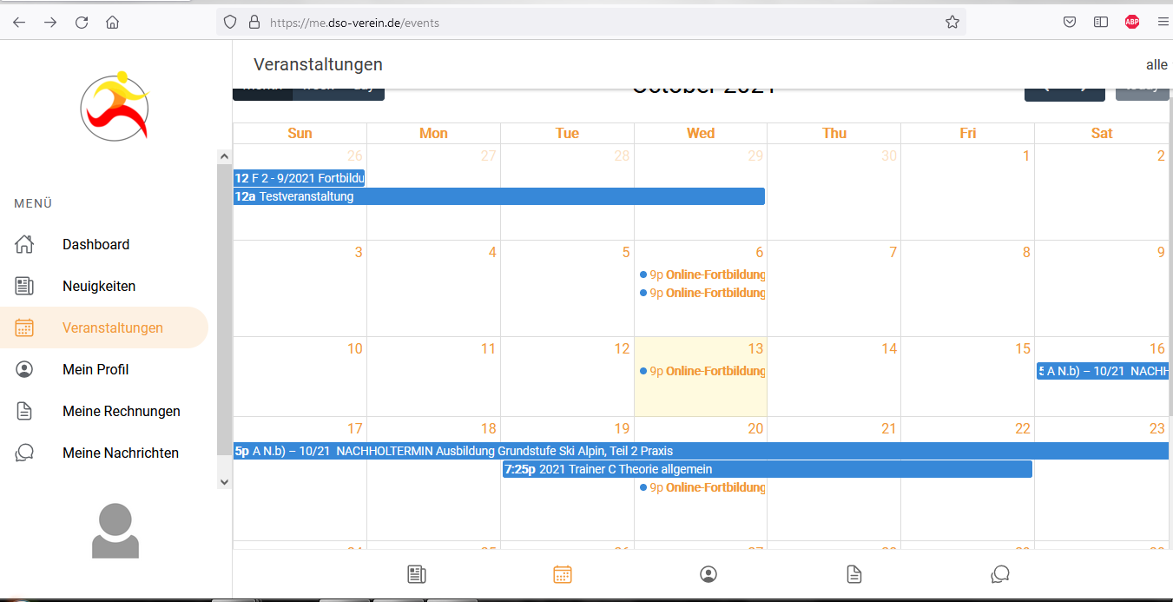Click the ABP adblocker extension icon

[x=1132, y=23]
